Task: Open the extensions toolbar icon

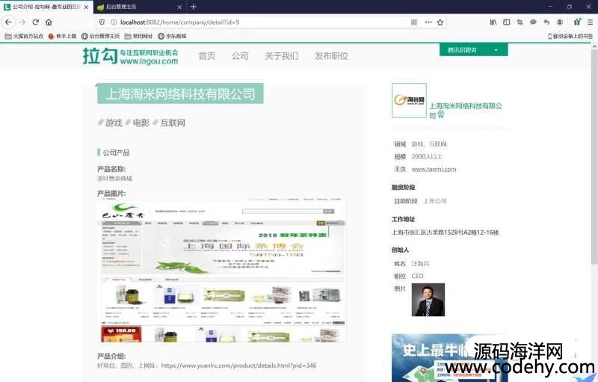Action: pos(577,22)
